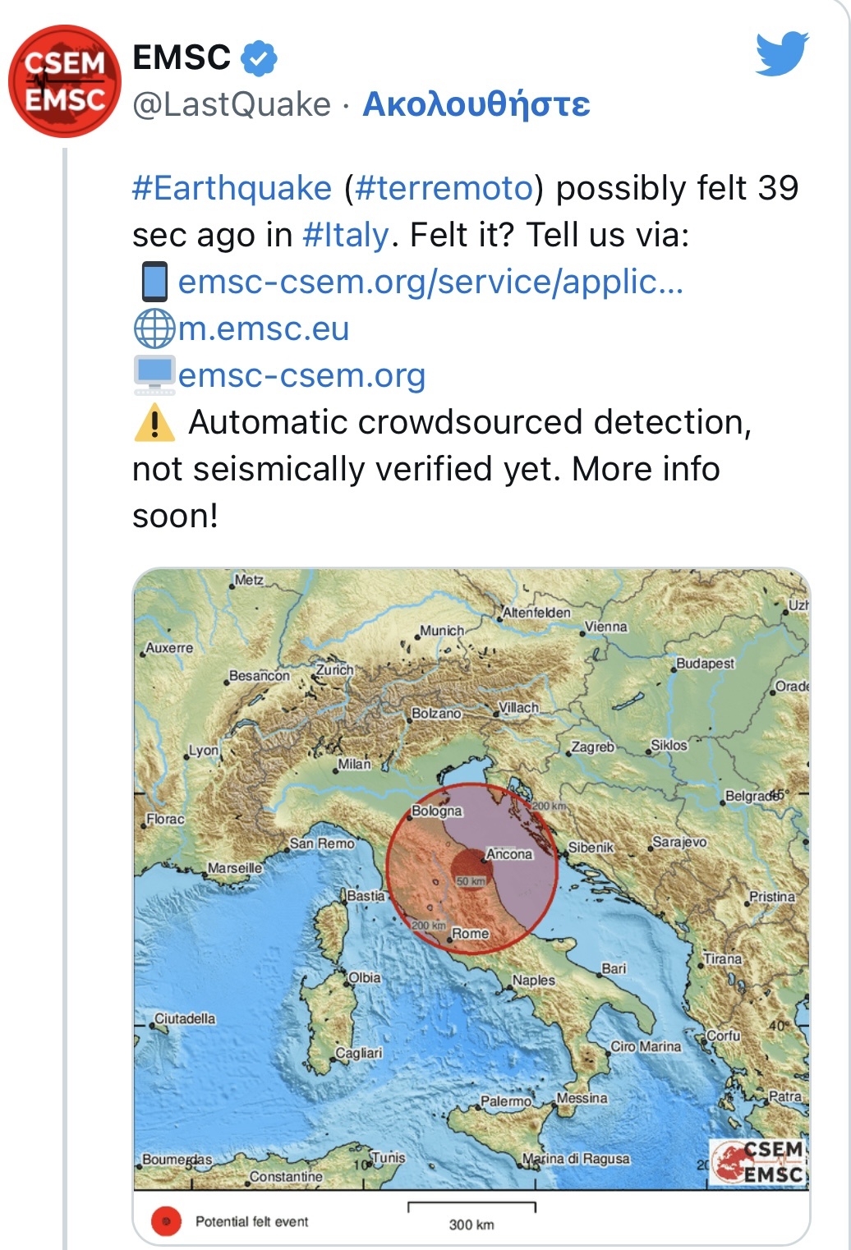Open the emsc-csem.org website link
851x1250 pixels.
(301, 375)
